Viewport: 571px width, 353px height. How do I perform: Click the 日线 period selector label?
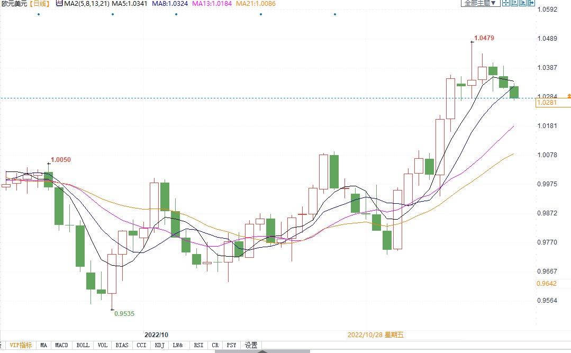click(x=39, y=4)
